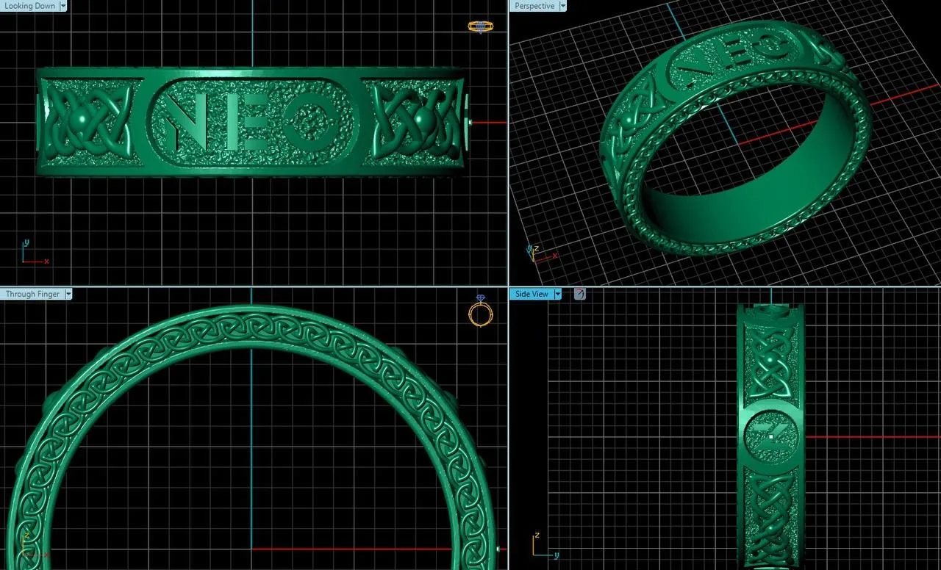Click the braided rim at top of Through Finger view

[252, 326]
